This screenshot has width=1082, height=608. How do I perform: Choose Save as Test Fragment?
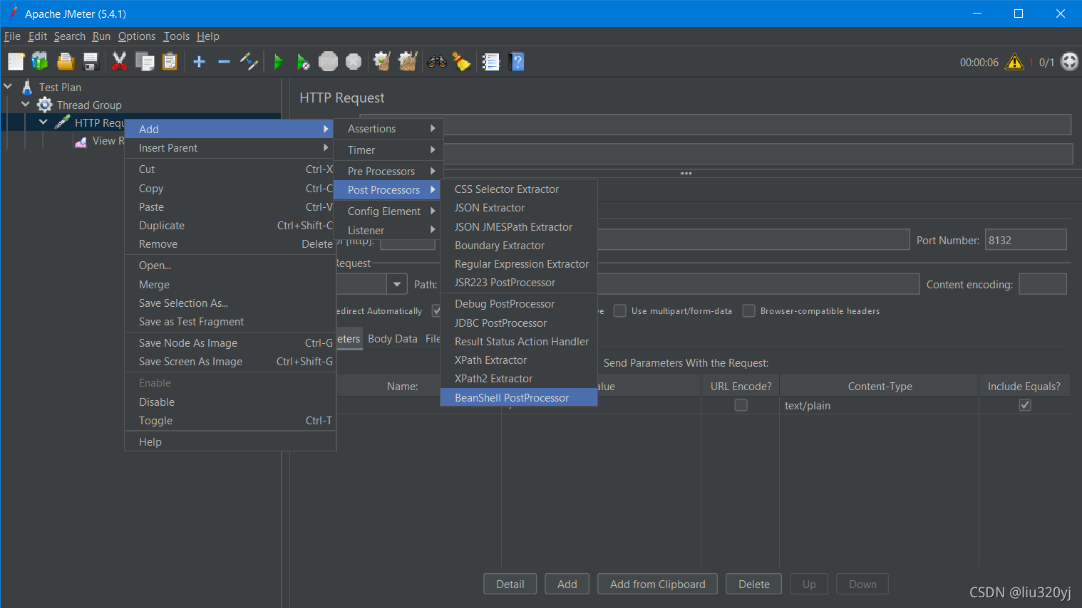[x=230, y=322]
